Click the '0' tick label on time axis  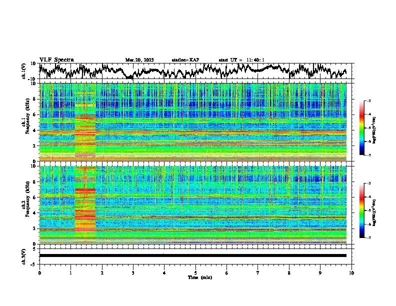pos(39,273)
